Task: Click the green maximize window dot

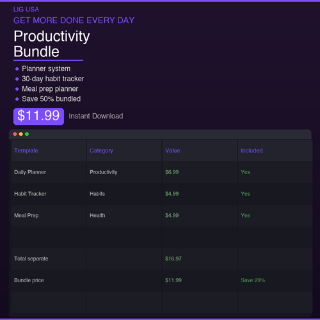Action: tap(27, 134)
